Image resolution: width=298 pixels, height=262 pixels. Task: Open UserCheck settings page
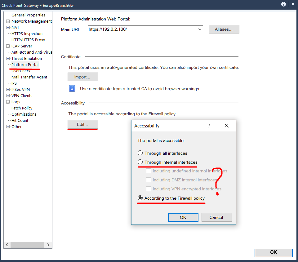point(21,71)
